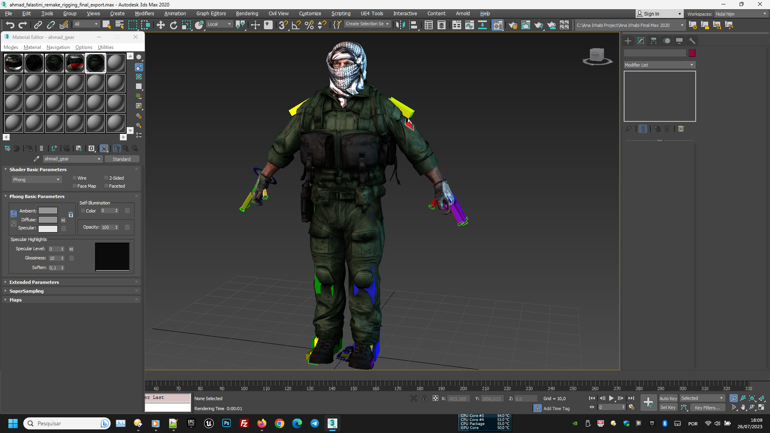
Task: Click the Undo arrow icon
Action: [x=10, y=25]
